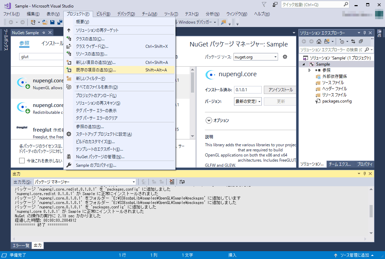The height and width of the screenshot is (259, 385).
Task: Collapse the Sample project node
Action: tap(304, 64)
